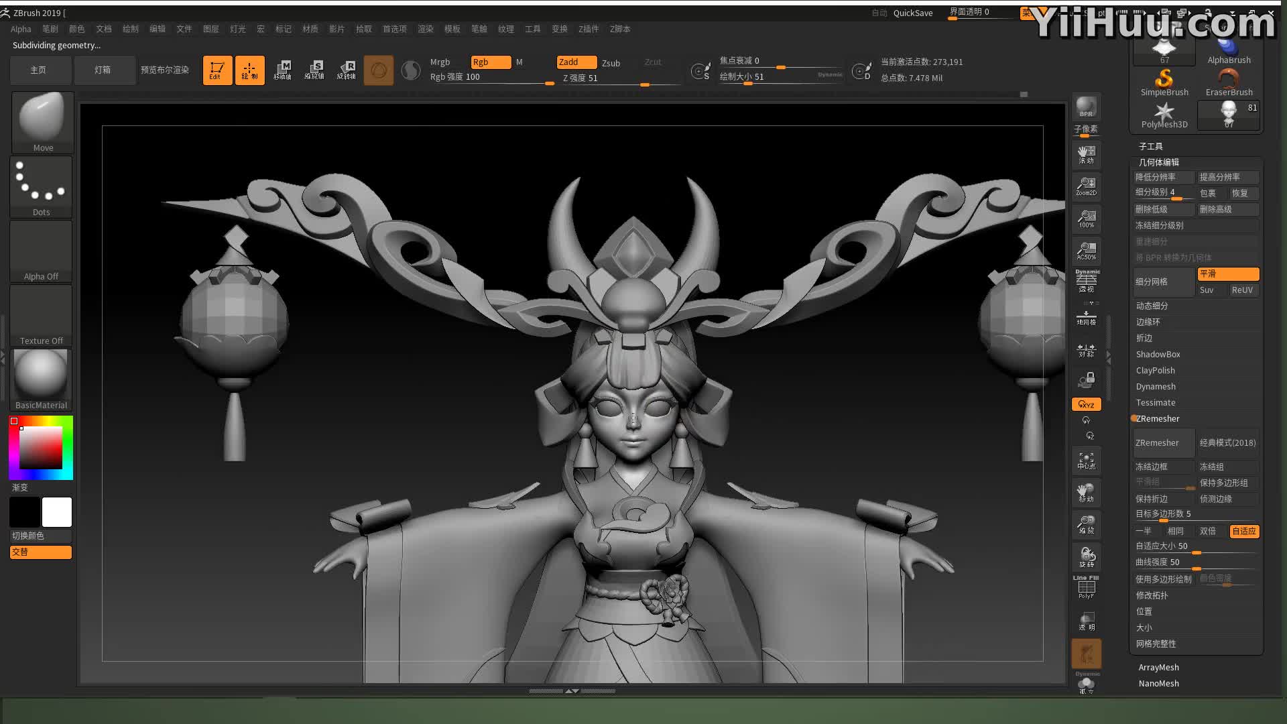Toggle Transparency (透明) display
Screen dimensions: 1287x724
point(1086,621)
